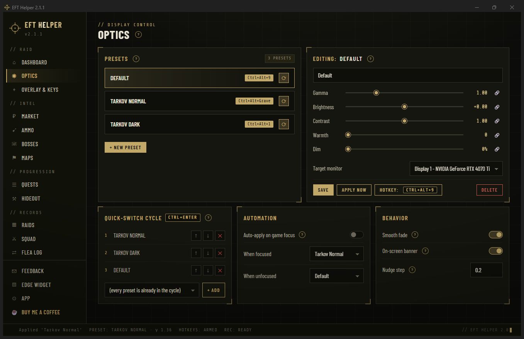Open App settings in sidebar

[x=45, y=299]
